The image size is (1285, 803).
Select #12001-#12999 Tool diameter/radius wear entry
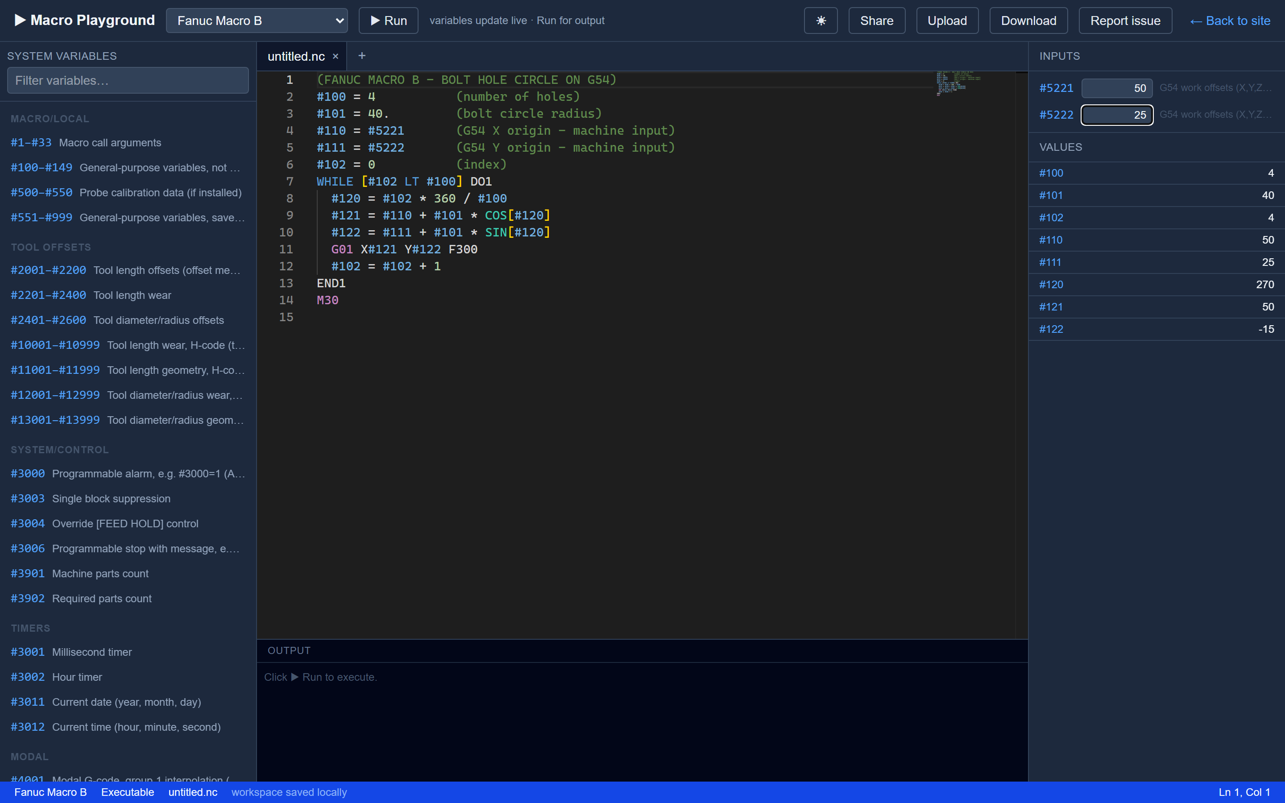pos(128,395)
